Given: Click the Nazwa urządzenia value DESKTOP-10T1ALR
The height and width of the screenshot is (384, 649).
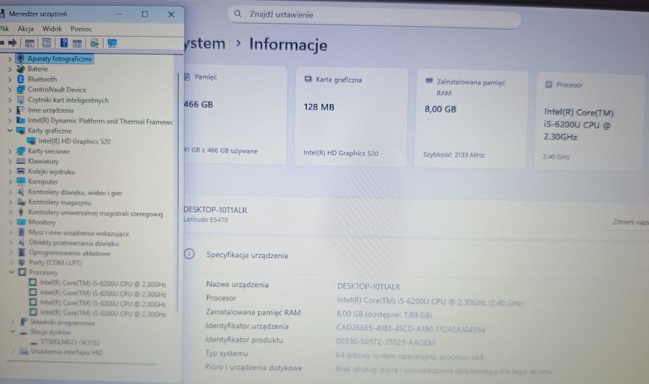Looking at the screenshot, I should (369, 286).
